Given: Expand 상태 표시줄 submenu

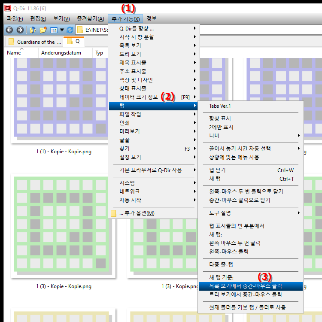Looking at the screenshot, I should [153, 88].
